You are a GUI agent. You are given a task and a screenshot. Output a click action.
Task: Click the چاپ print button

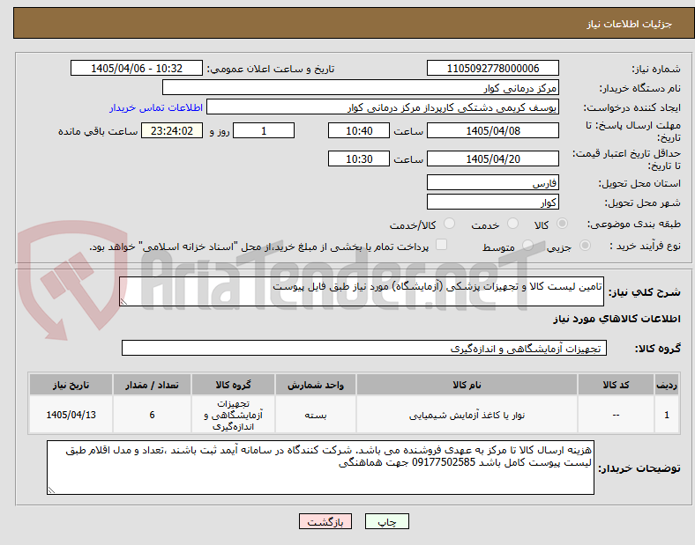(x=387, y=521)
